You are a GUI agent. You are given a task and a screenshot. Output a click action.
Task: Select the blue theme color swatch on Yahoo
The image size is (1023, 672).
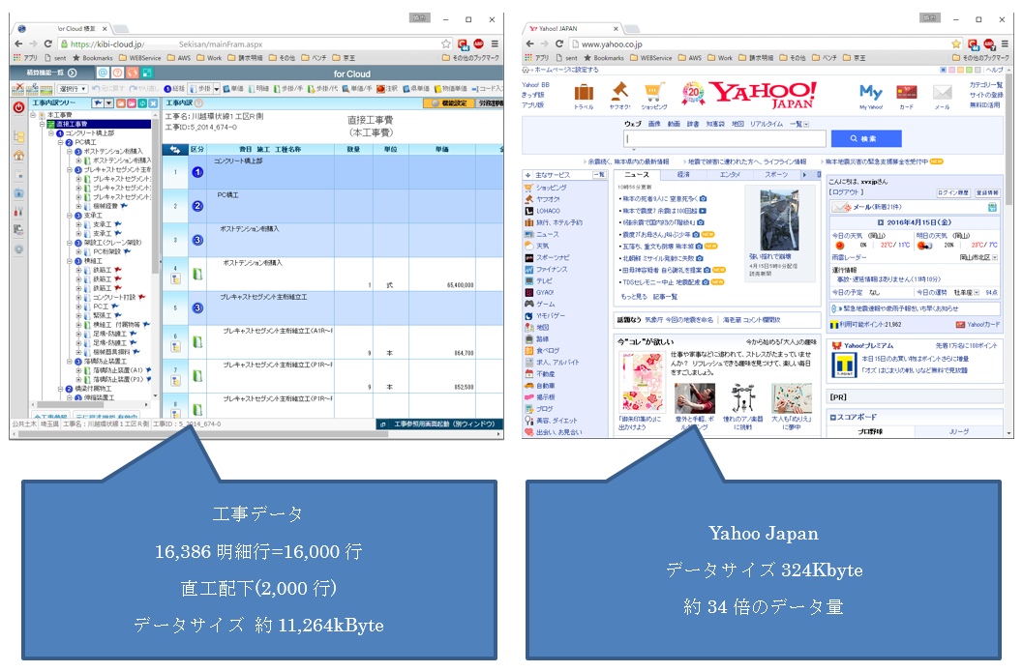(x=944, y=70)
